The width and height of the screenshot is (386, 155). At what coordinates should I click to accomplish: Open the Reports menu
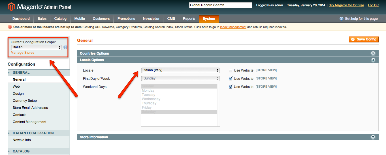coord(189,19)
